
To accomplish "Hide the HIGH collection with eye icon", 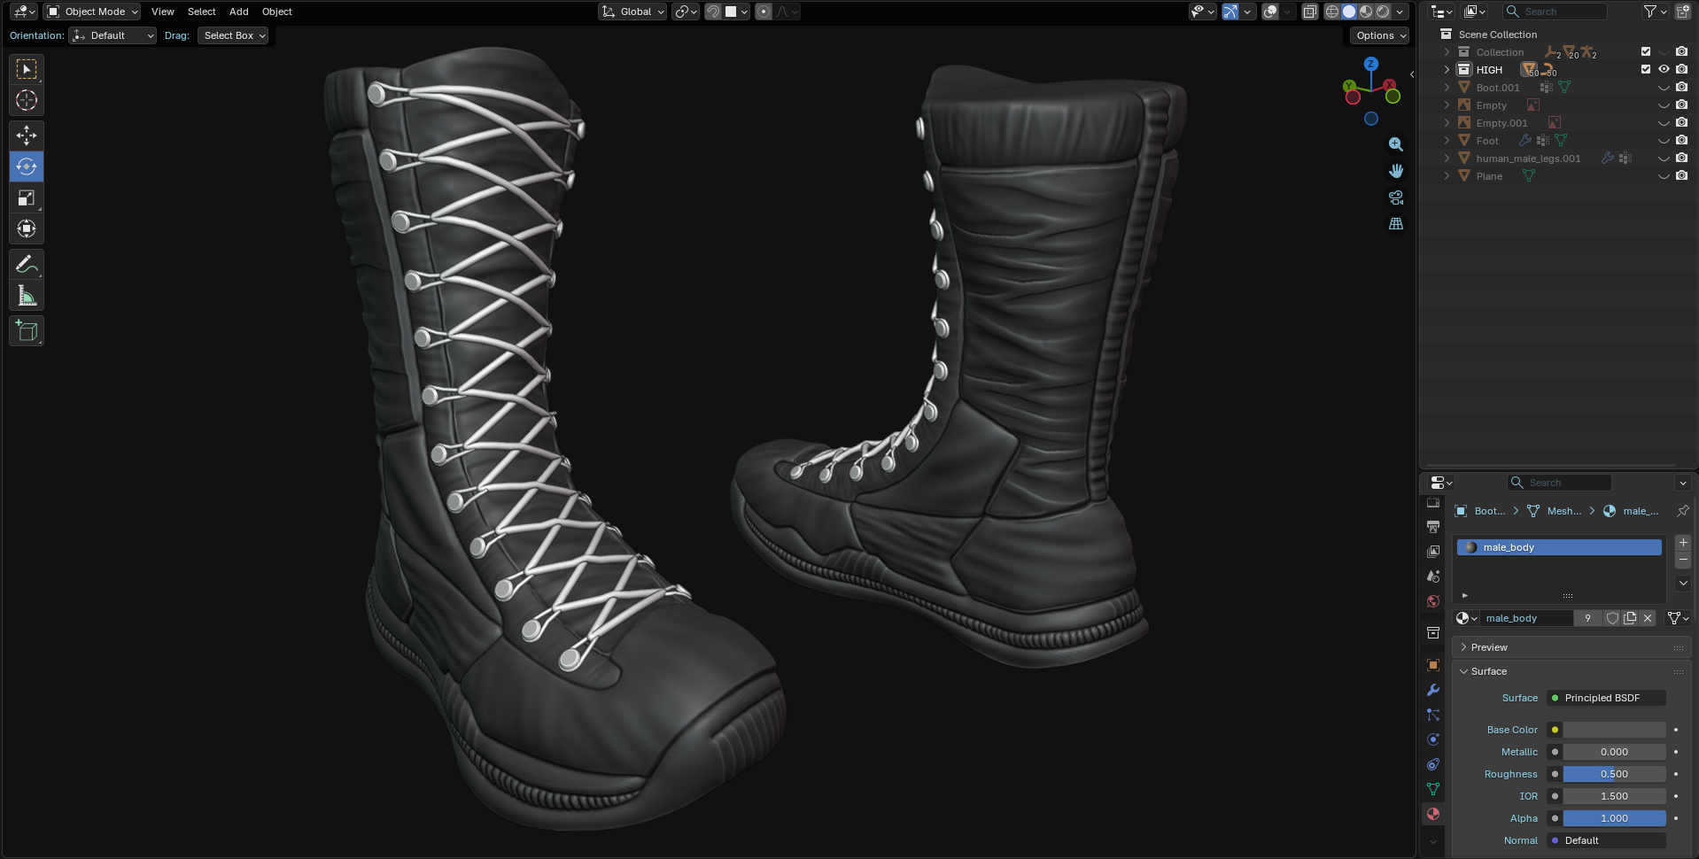I will pos(1664,69).
